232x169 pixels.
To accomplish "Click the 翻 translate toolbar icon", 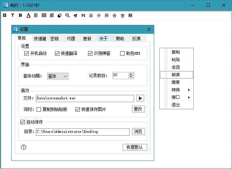I will pos(130,15).
